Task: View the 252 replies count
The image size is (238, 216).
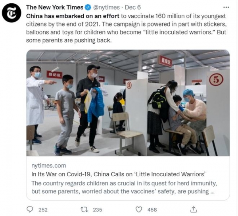Action: point(43,210)
